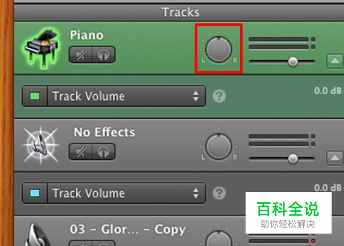Mute the Piano track
The width and height of the screenshot is (344, 246).
[81, 55]
